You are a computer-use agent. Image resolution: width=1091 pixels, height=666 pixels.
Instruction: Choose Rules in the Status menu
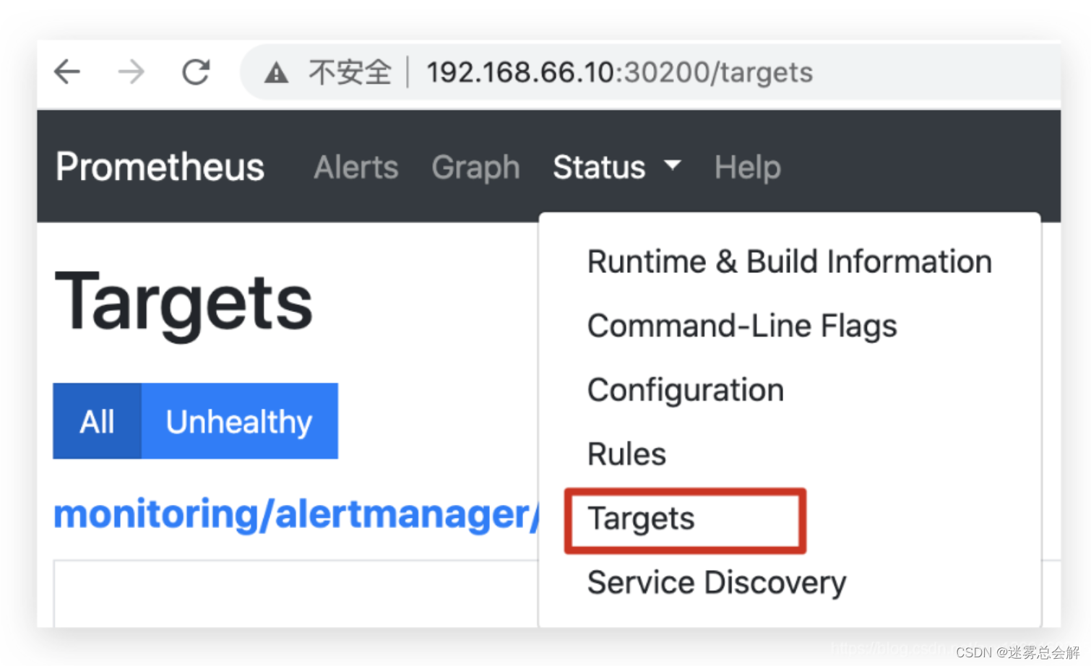626,454
